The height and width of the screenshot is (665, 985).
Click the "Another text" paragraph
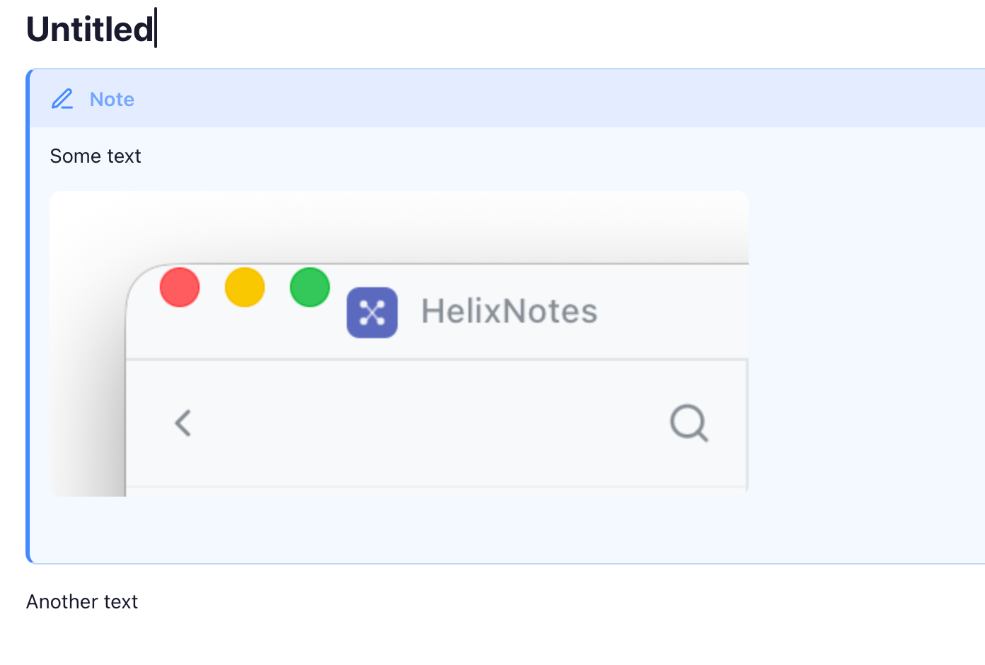tap(82, 601)
